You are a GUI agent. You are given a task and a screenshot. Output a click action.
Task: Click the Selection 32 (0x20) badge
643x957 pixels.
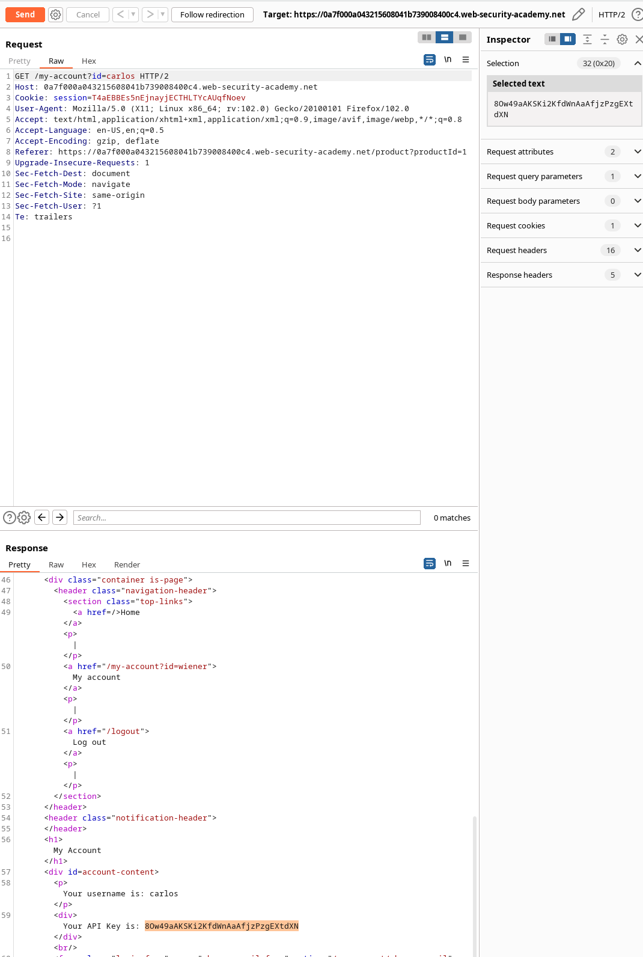click(599, 63)
